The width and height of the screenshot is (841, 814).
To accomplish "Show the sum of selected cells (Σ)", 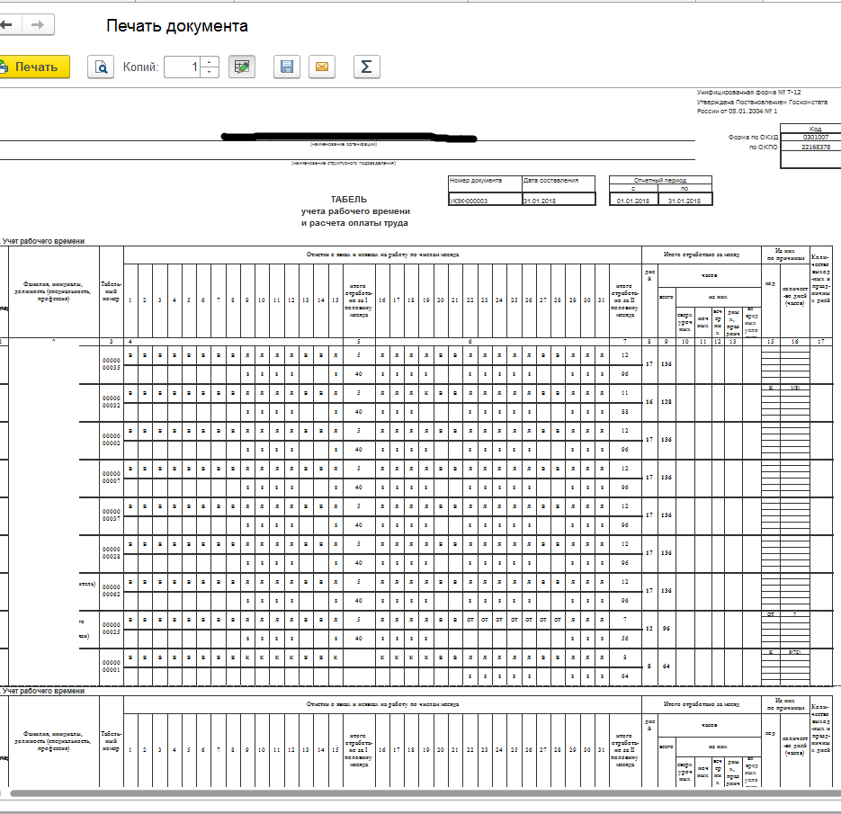I will pos(366,67).
